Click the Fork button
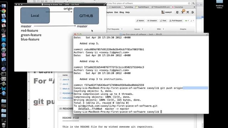 (x=163, y=21)
